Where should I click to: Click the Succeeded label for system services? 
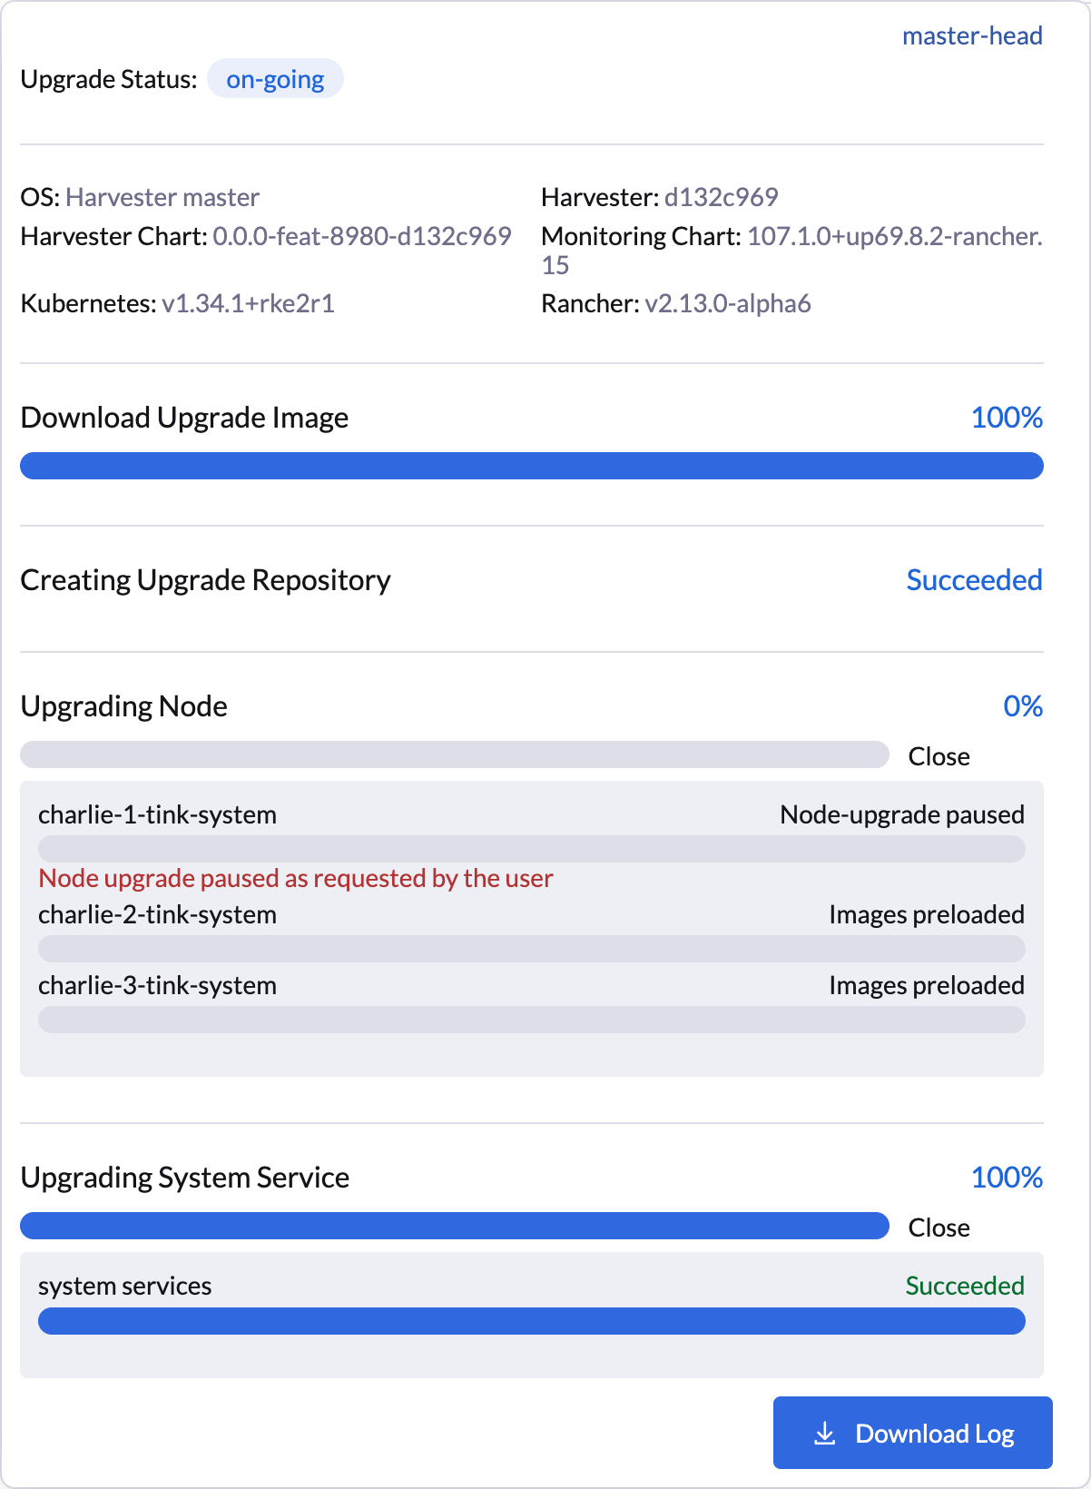pos(964,1285)
